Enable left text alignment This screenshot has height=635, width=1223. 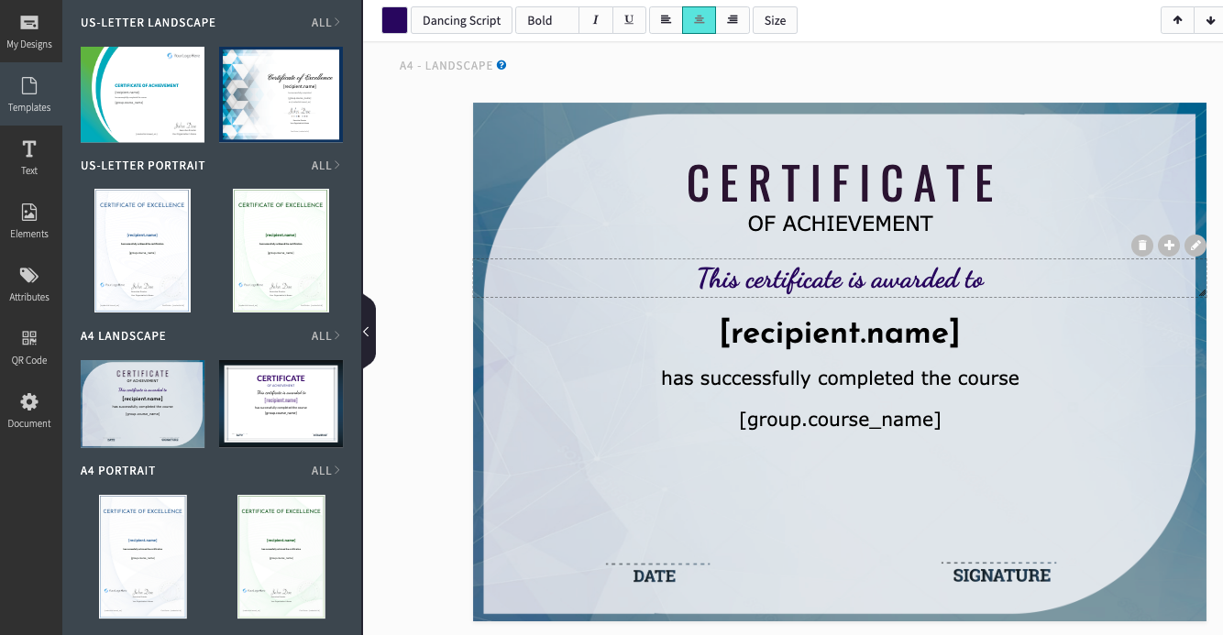[x=666, y=20]
